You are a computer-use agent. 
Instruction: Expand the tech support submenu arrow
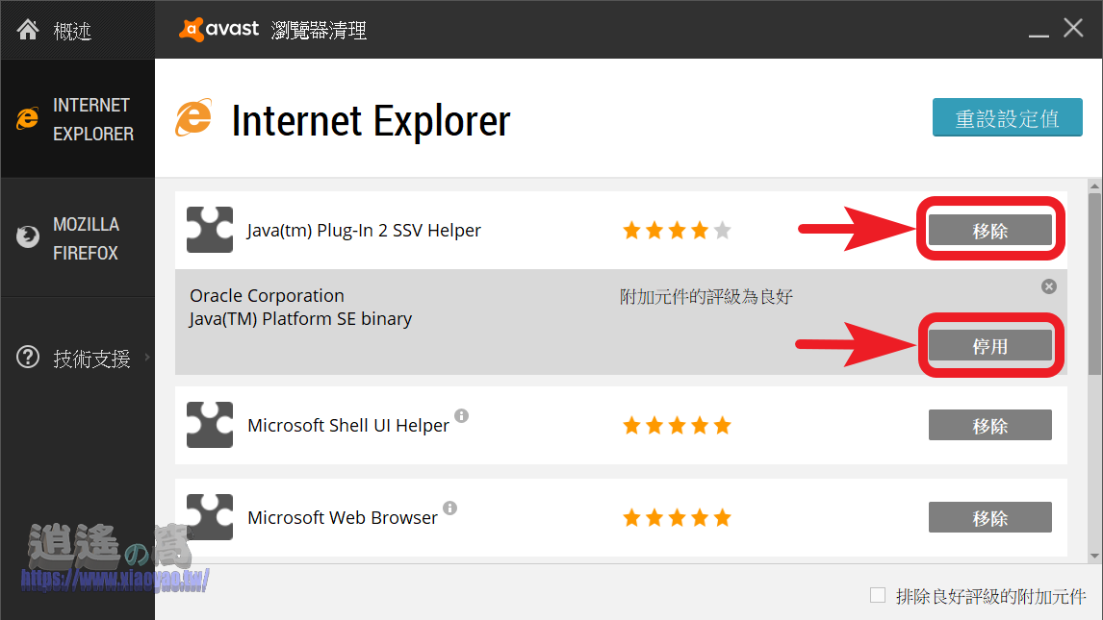click(147, 358)
